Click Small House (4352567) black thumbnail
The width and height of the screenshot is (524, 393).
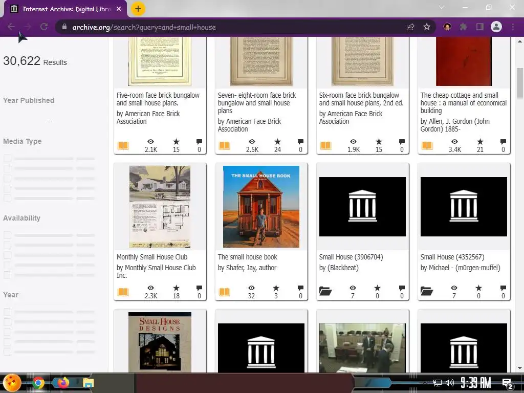pyautogui.click(x=464, y=207)
